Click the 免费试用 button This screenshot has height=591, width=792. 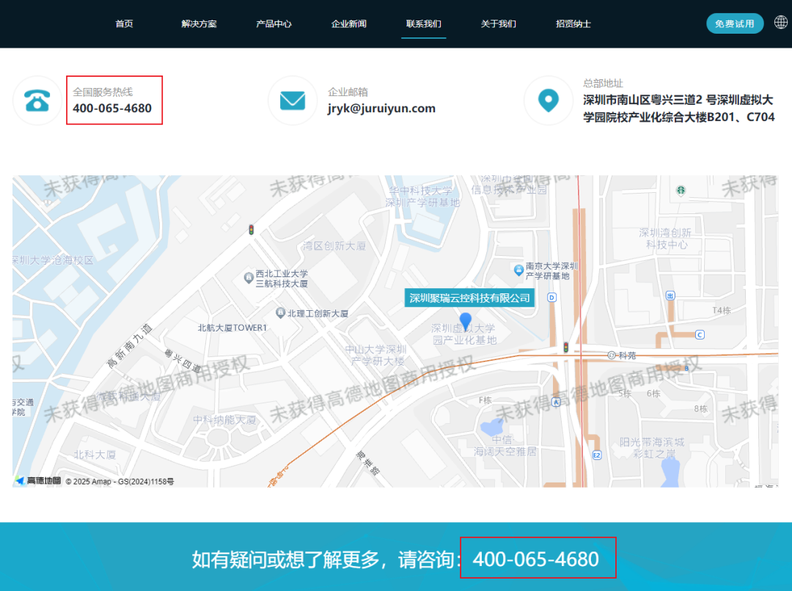click(734, 23)
